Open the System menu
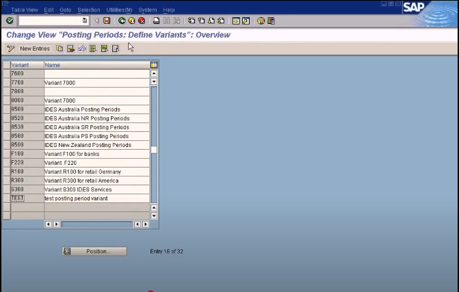This screenshot has width=459, height=292. [148, 10]
